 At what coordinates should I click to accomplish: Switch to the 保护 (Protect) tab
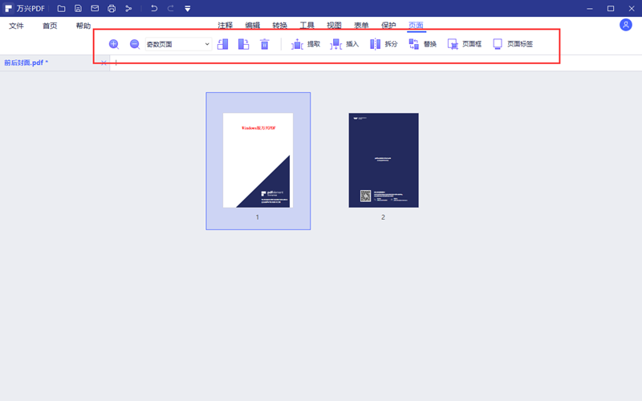(388, 26)
